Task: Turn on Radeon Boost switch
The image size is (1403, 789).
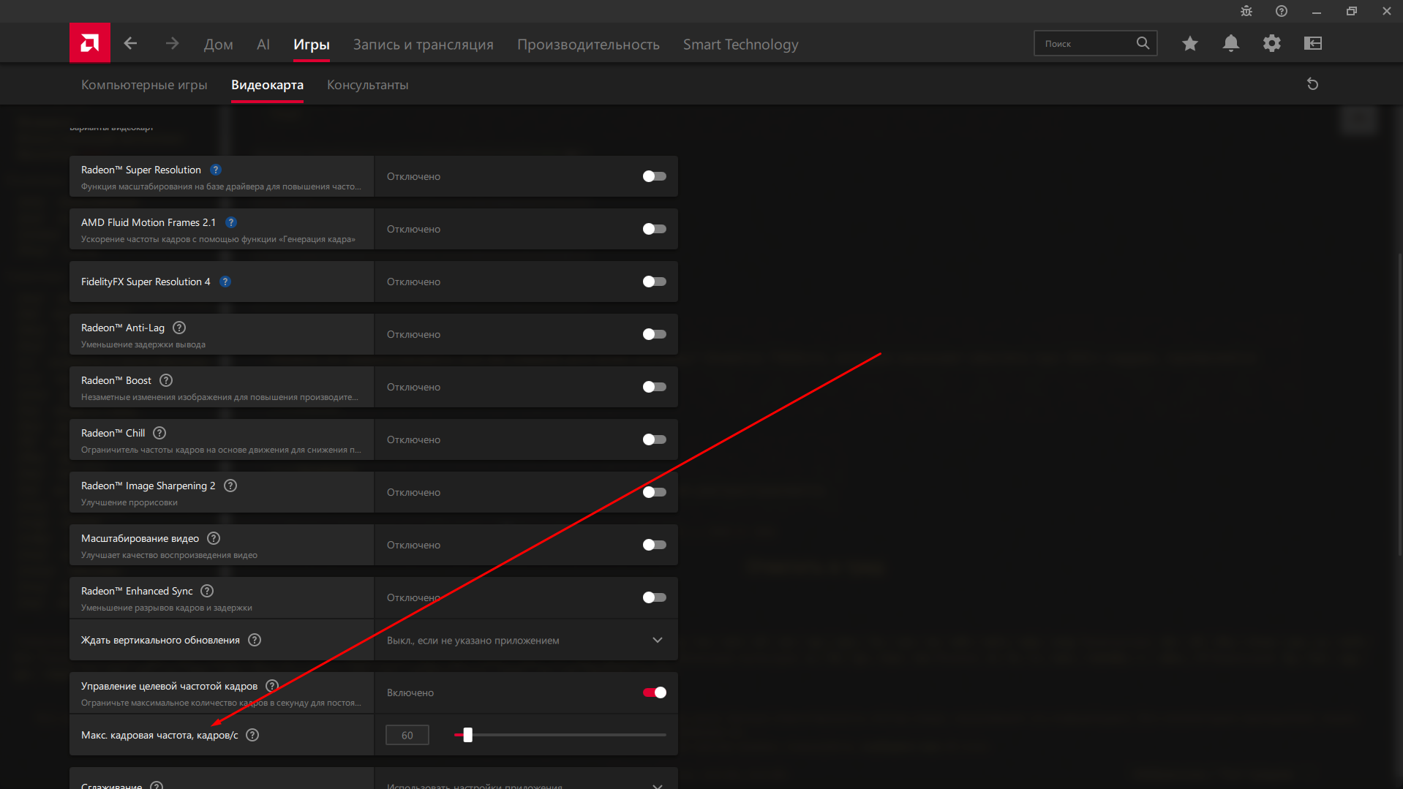Action: pos(654,387)
